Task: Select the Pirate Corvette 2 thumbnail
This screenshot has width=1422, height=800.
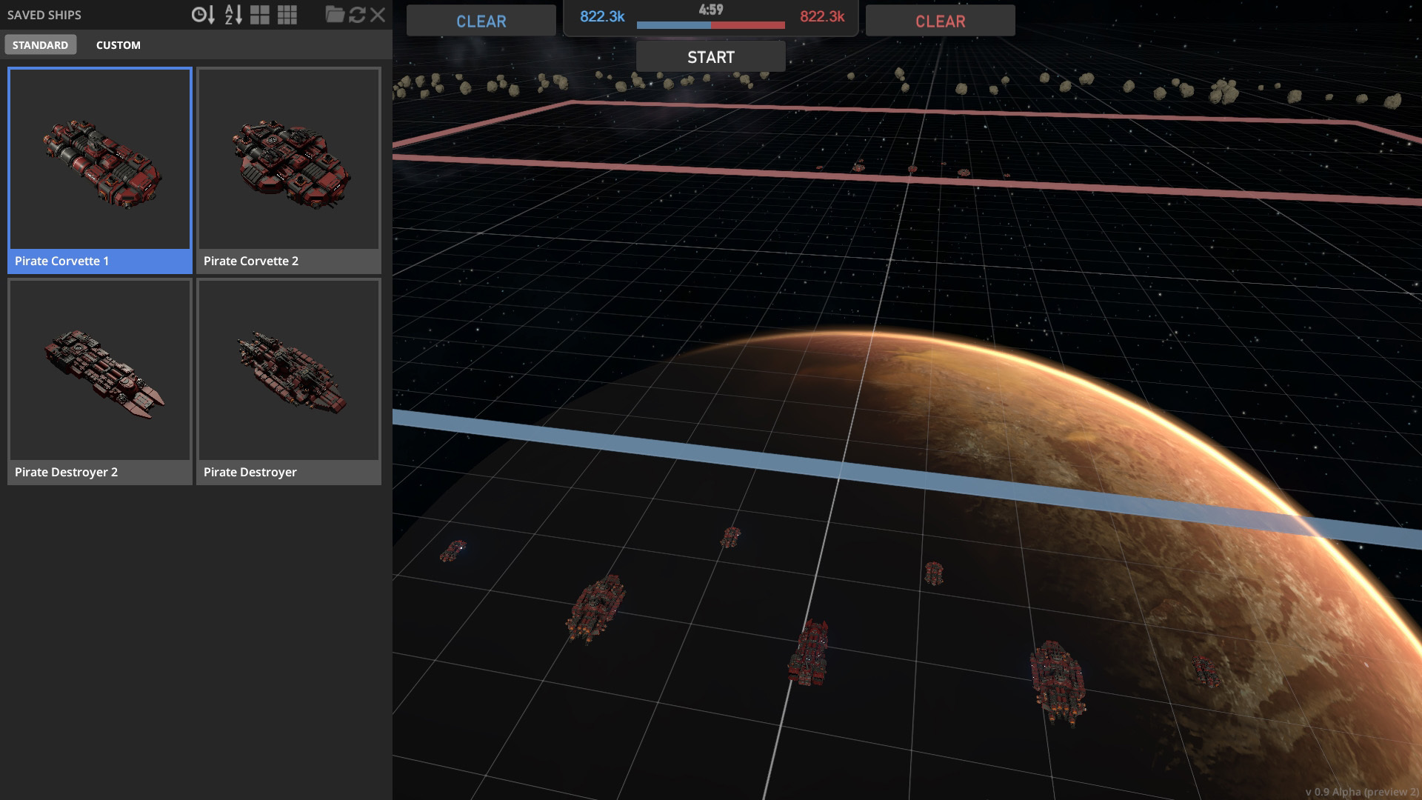Action: (289, 170)
